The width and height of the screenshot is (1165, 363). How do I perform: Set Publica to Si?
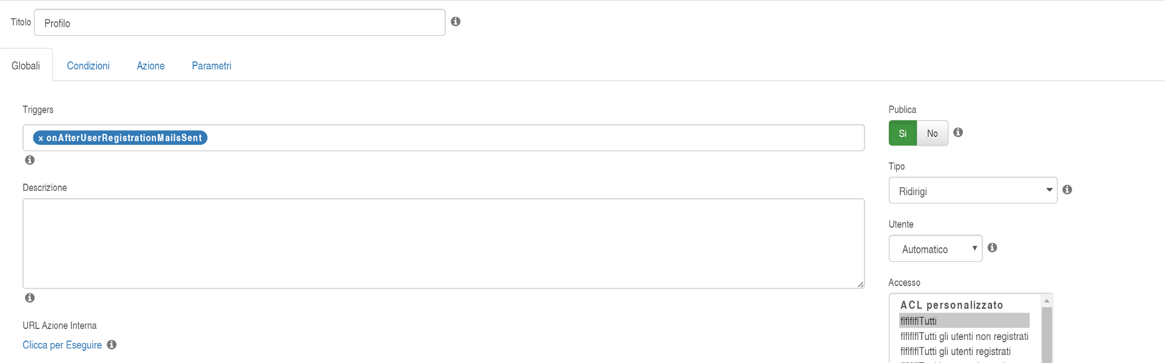tap(903, 133)
